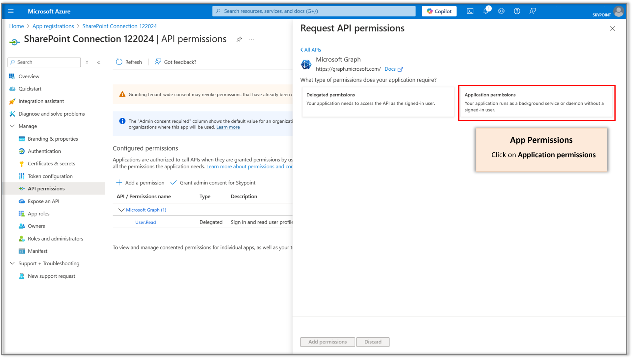Open the help and support icon
Image resolution: width=632 pixels, height=358 pixels.
coord(517,11)
